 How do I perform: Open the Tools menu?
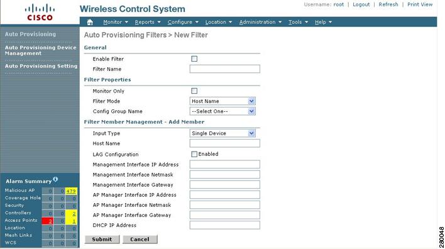pos(298,22)
